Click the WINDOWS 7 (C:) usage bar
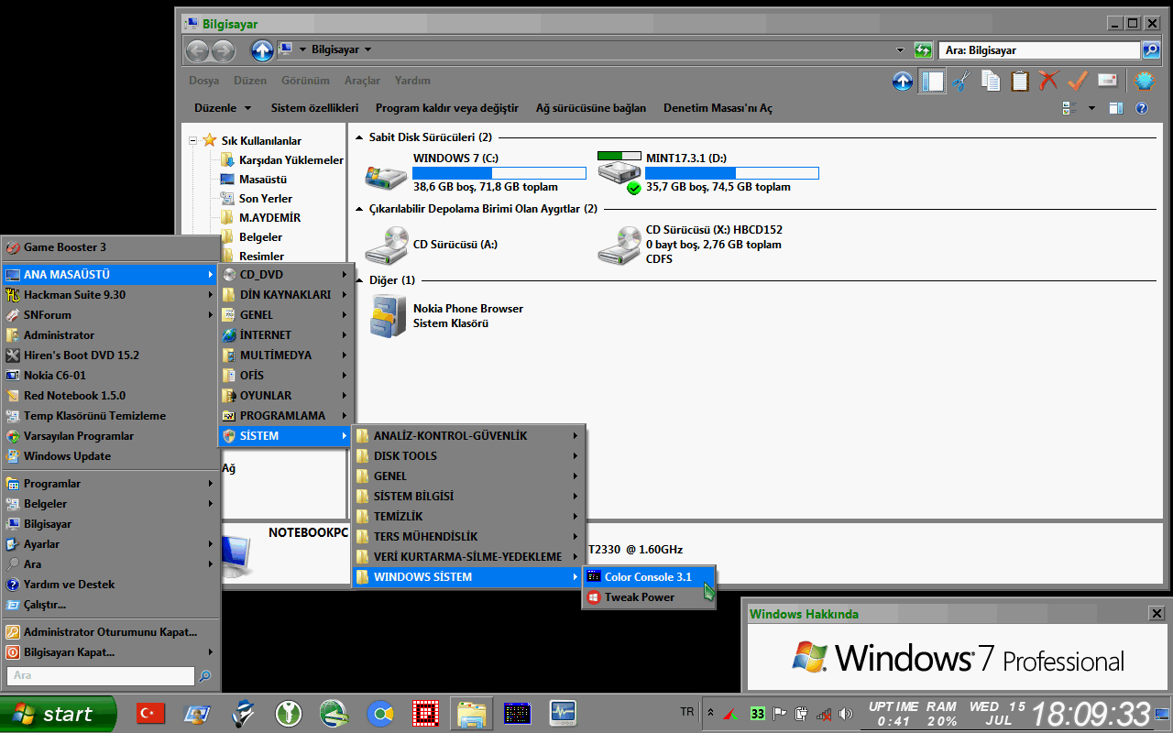 [x=499, y=173]
